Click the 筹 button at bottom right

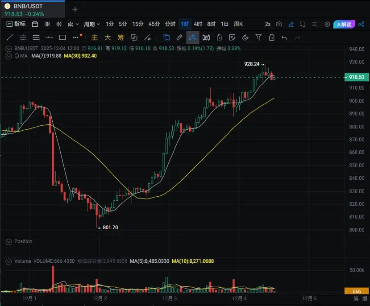(x=356, y=299)
